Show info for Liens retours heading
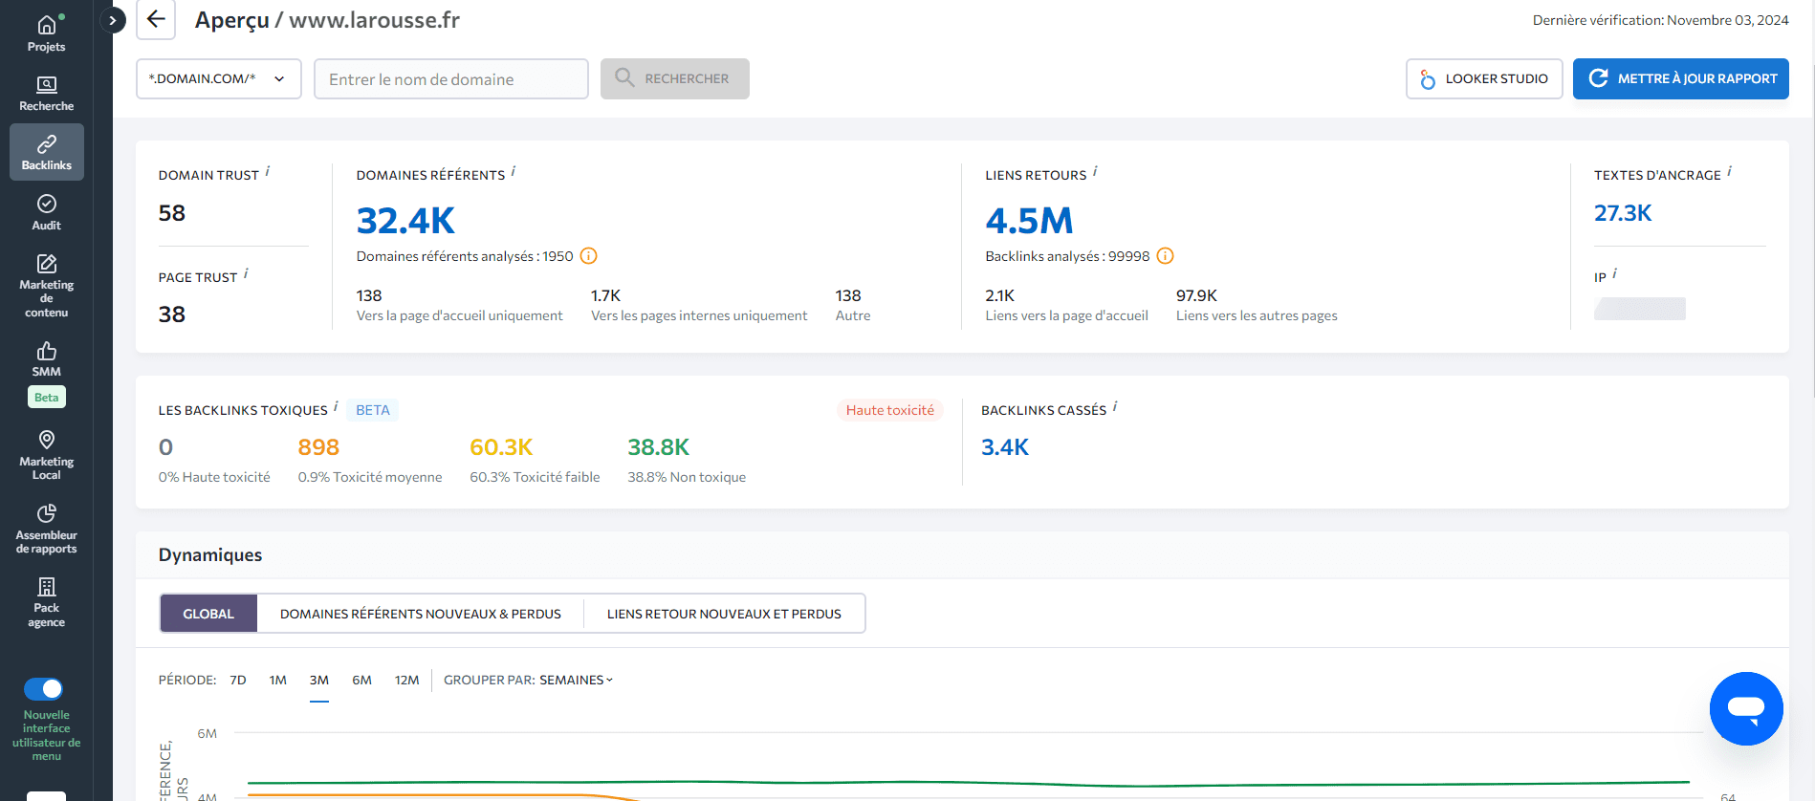Viewport: 1815px width, 801px height. click(1095, 171)
